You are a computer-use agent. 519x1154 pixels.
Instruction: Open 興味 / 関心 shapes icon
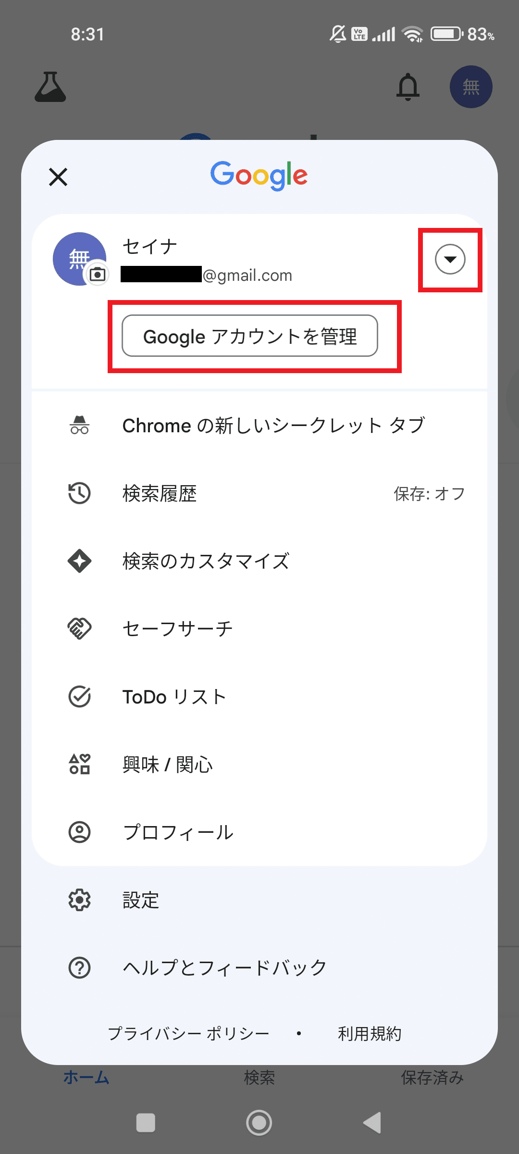pos(80,764)
